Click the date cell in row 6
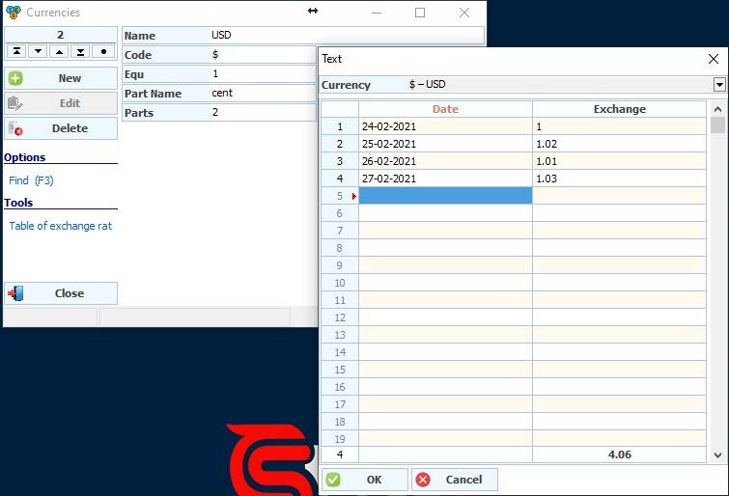The image size is (729, 496). (x=445, y=213)
